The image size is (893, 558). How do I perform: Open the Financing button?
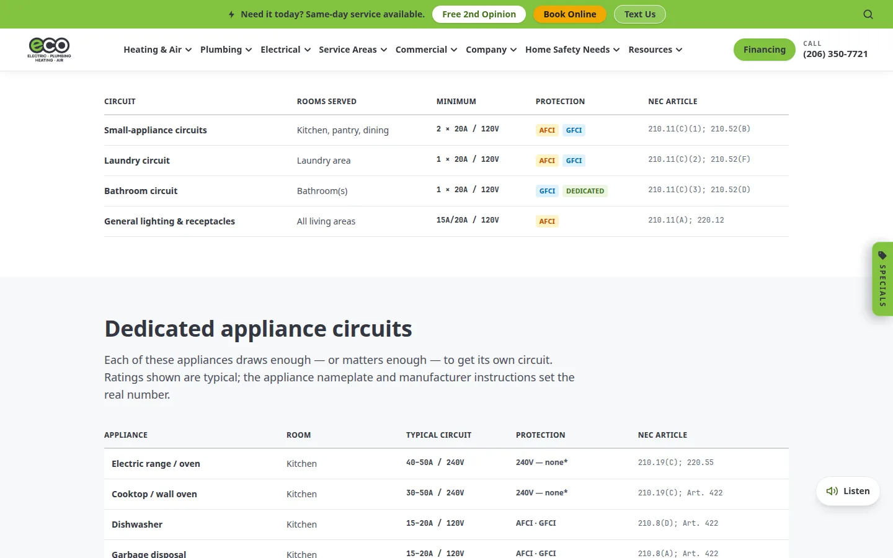click(764, 50)
